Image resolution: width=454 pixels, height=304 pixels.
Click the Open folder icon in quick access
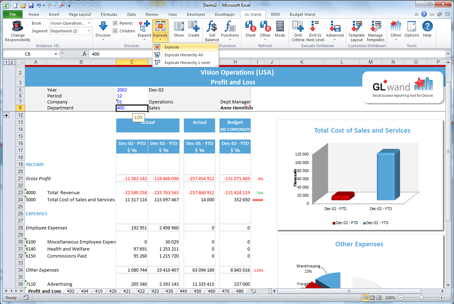[x=23, y=5]
